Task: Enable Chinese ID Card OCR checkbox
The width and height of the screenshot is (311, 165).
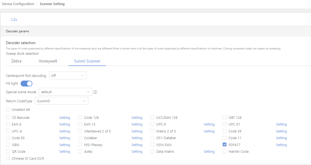Action: click(x=8, y=158)
